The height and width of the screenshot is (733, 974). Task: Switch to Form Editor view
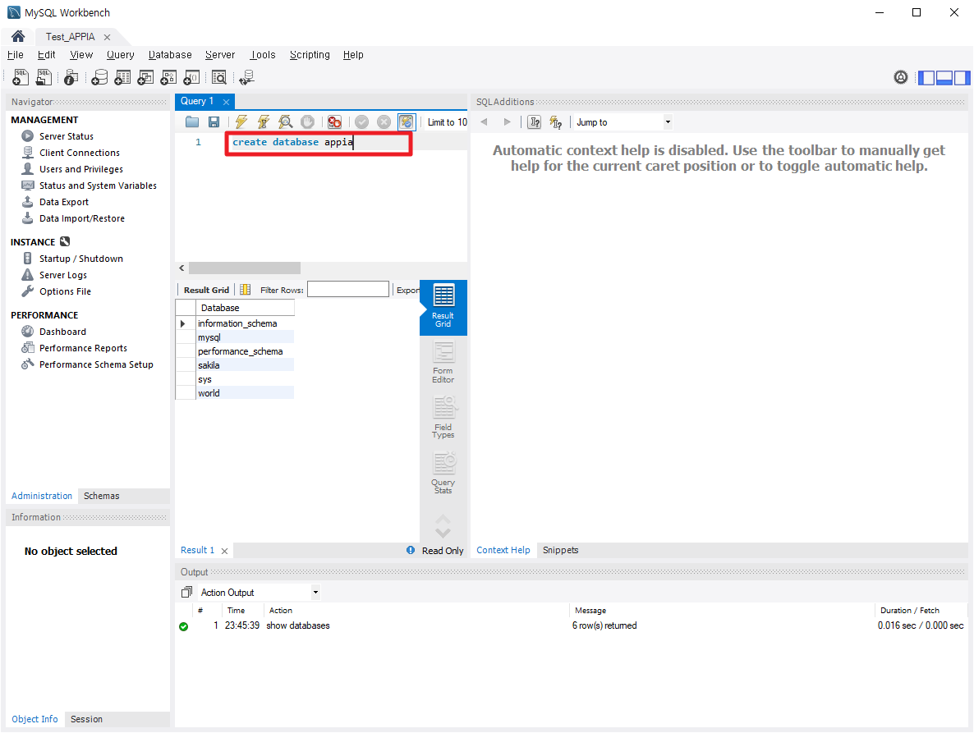pyautogui.click(x=443, y=363)
